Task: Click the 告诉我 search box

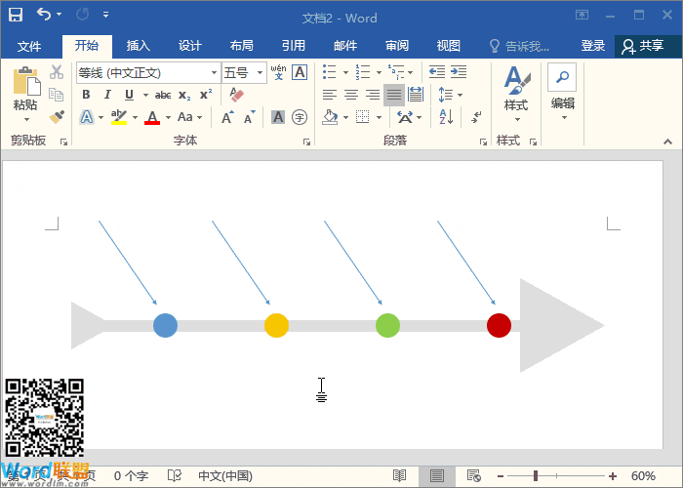Action: 519,46
